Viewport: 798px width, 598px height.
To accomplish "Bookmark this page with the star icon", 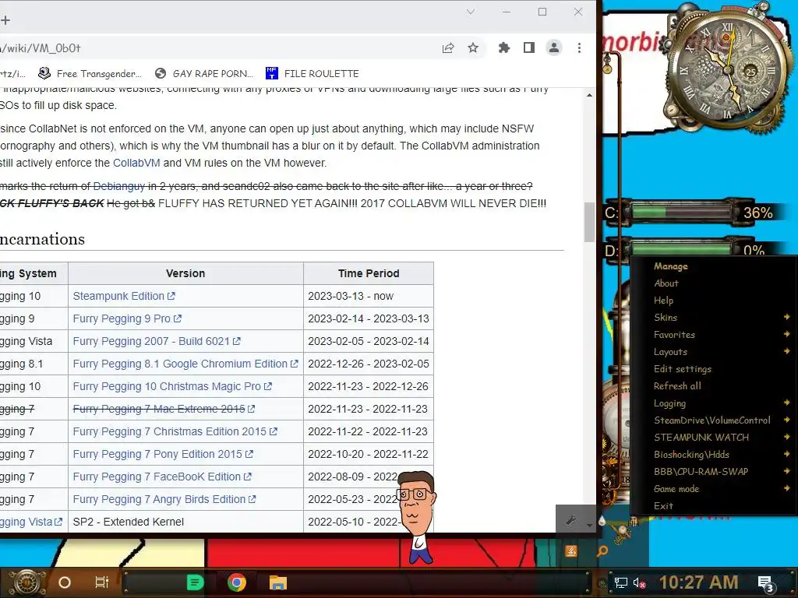I will (473, 47).
